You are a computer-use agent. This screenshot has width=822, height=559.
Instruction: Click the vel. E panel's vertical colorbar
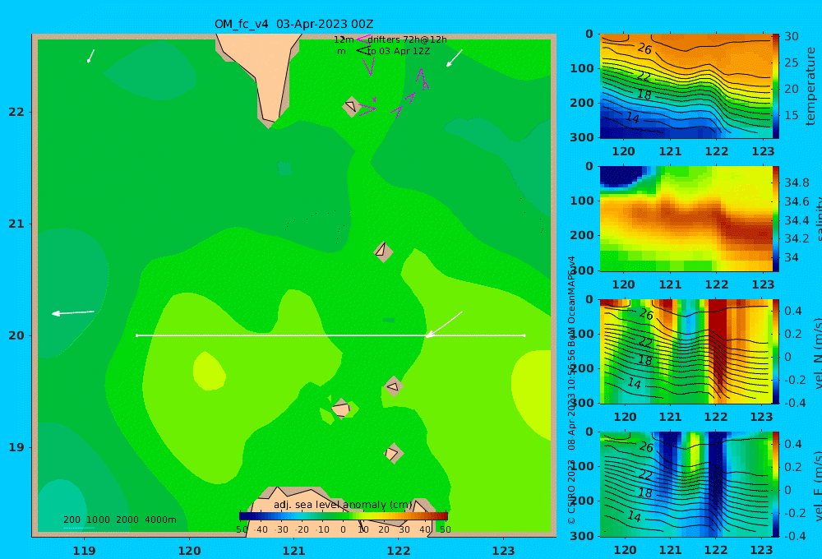click(x=775, y=484)
